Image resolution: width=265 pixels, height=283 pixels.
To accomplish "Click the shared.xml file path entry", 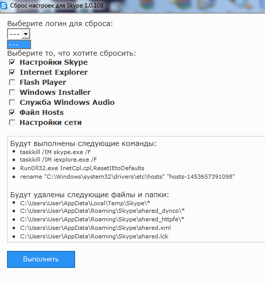I will click(95, 228).
